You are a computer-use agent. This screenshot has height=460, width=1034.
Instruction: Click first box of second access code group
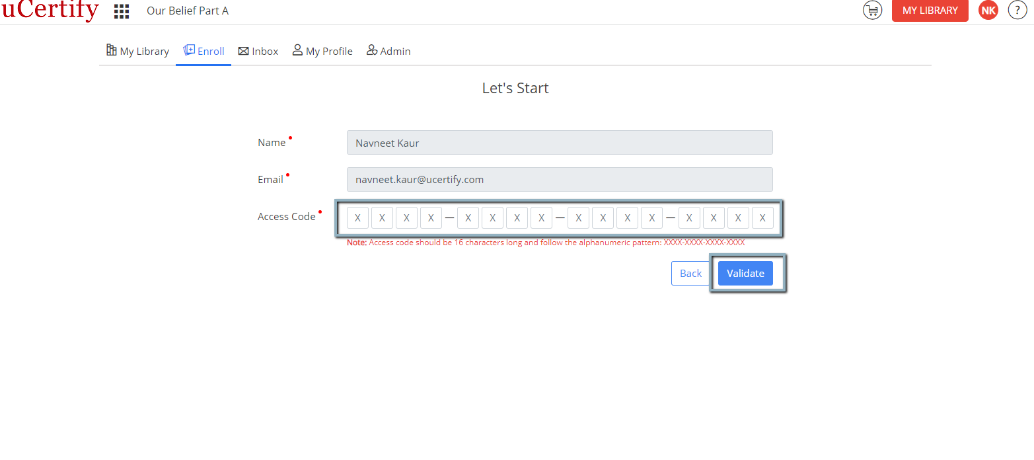468,217
